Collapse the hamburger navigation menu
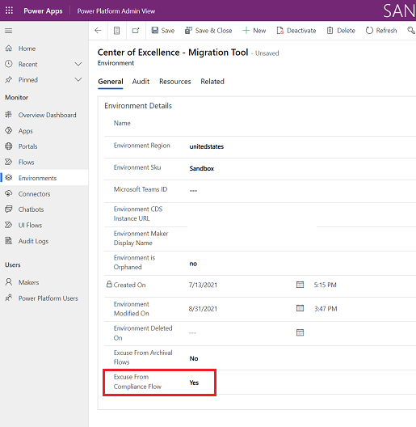The width and height of the screenshot is (416, 427). 8,31
